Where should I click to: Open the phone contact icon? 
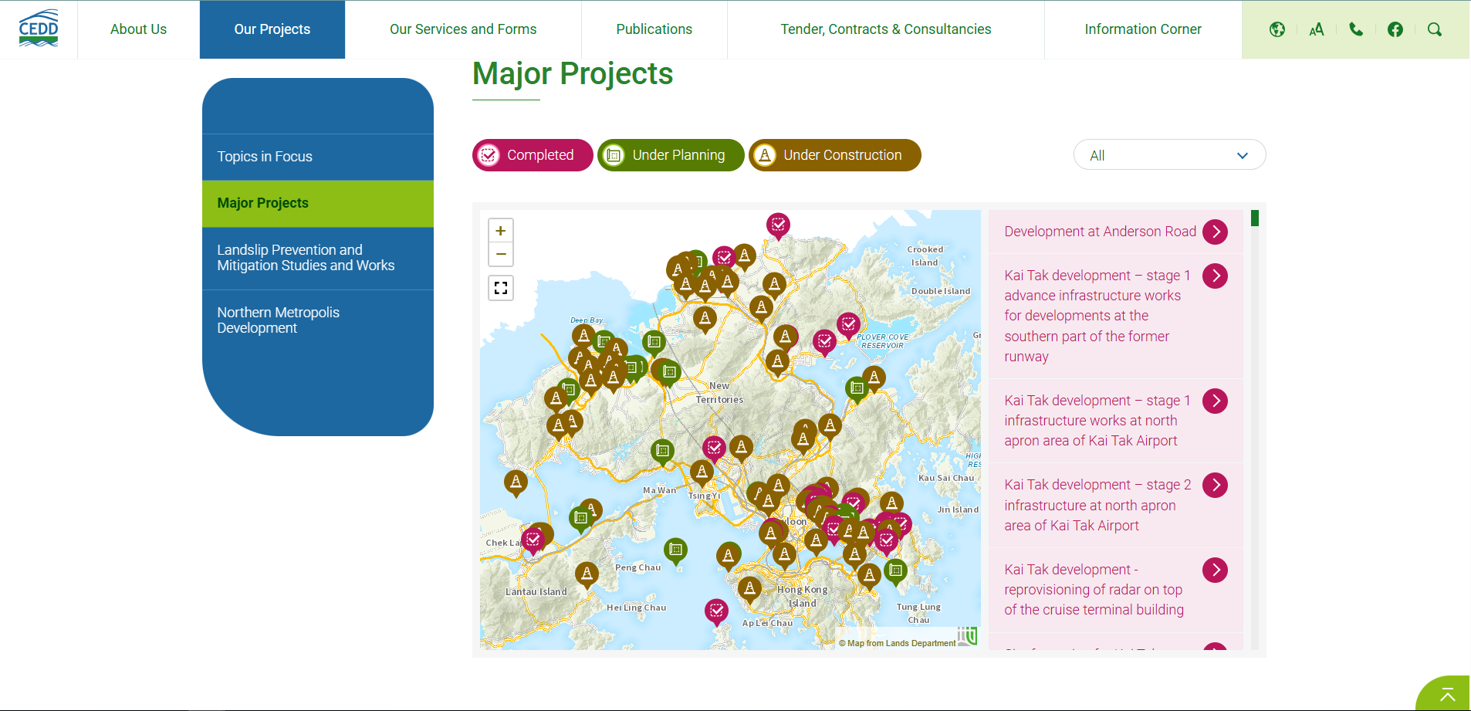tap(1356, 29)
